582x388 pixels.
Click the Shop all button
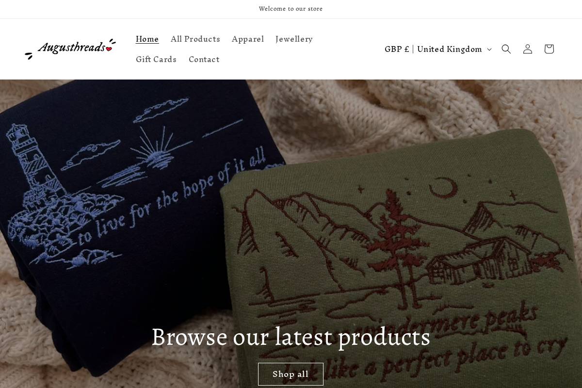[291, 374]
